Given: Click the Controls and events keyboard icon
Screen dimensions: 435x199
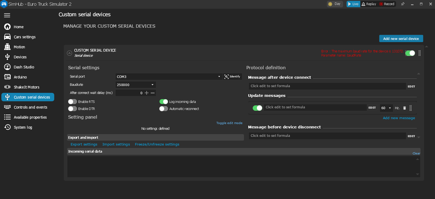Looking at the screenshot, I should 7,107.
